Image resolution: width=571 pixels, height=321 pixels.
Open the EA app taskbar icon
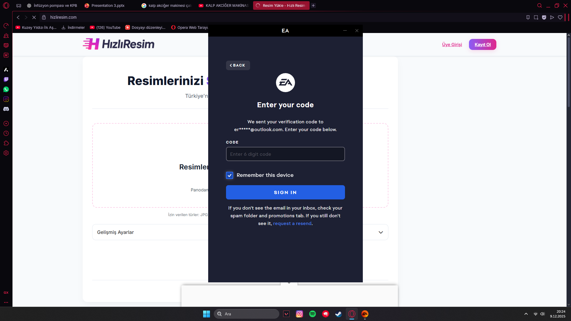(365, 314)
